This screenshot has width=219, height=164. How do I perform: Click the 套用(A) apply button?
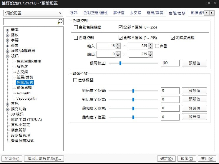coord(207,159)
